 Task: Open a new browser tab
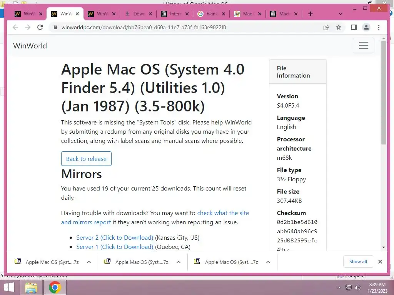coord(311,14)
